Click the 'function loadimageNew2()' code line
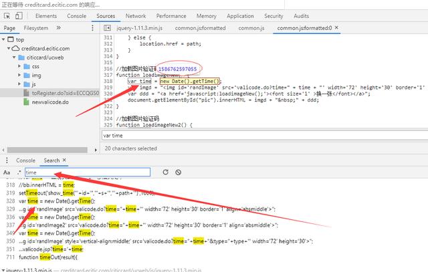The width and height of the screenshot is (428, 272). tap(154, 125)
